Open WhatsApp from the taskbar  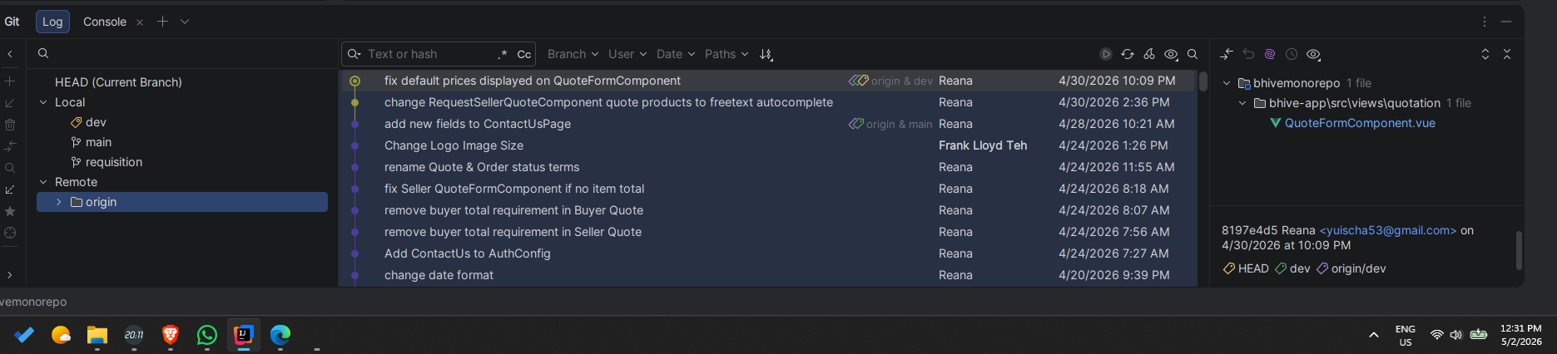[x=207, y=335]
